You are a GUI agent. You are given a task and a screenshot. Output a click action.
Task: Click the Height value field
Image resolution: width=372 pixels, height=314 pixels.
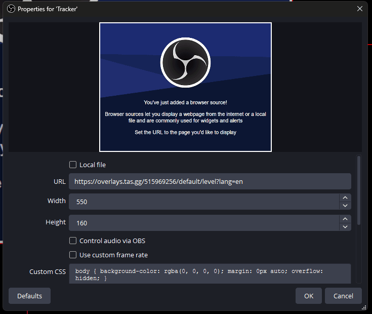coord(204,223)
